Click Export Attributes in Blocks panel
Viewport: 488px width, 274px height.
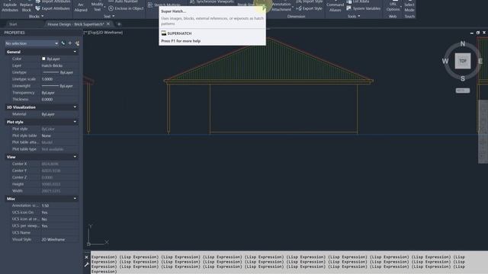[x=53, y=8]
